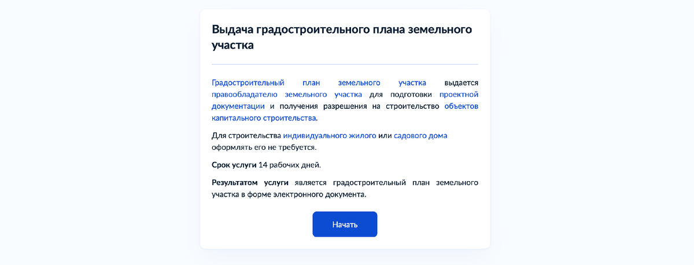Image resolution: width=694 pixels, height=265 pixels.
Task: Follow the правообладателю земельного участка link
Action: pyautogui.click(x=287, y=94)
